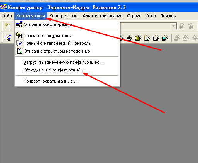Screen dimensions: 198x163
Task: Open the Сервис menu
Action: click(x=134, y=16)
